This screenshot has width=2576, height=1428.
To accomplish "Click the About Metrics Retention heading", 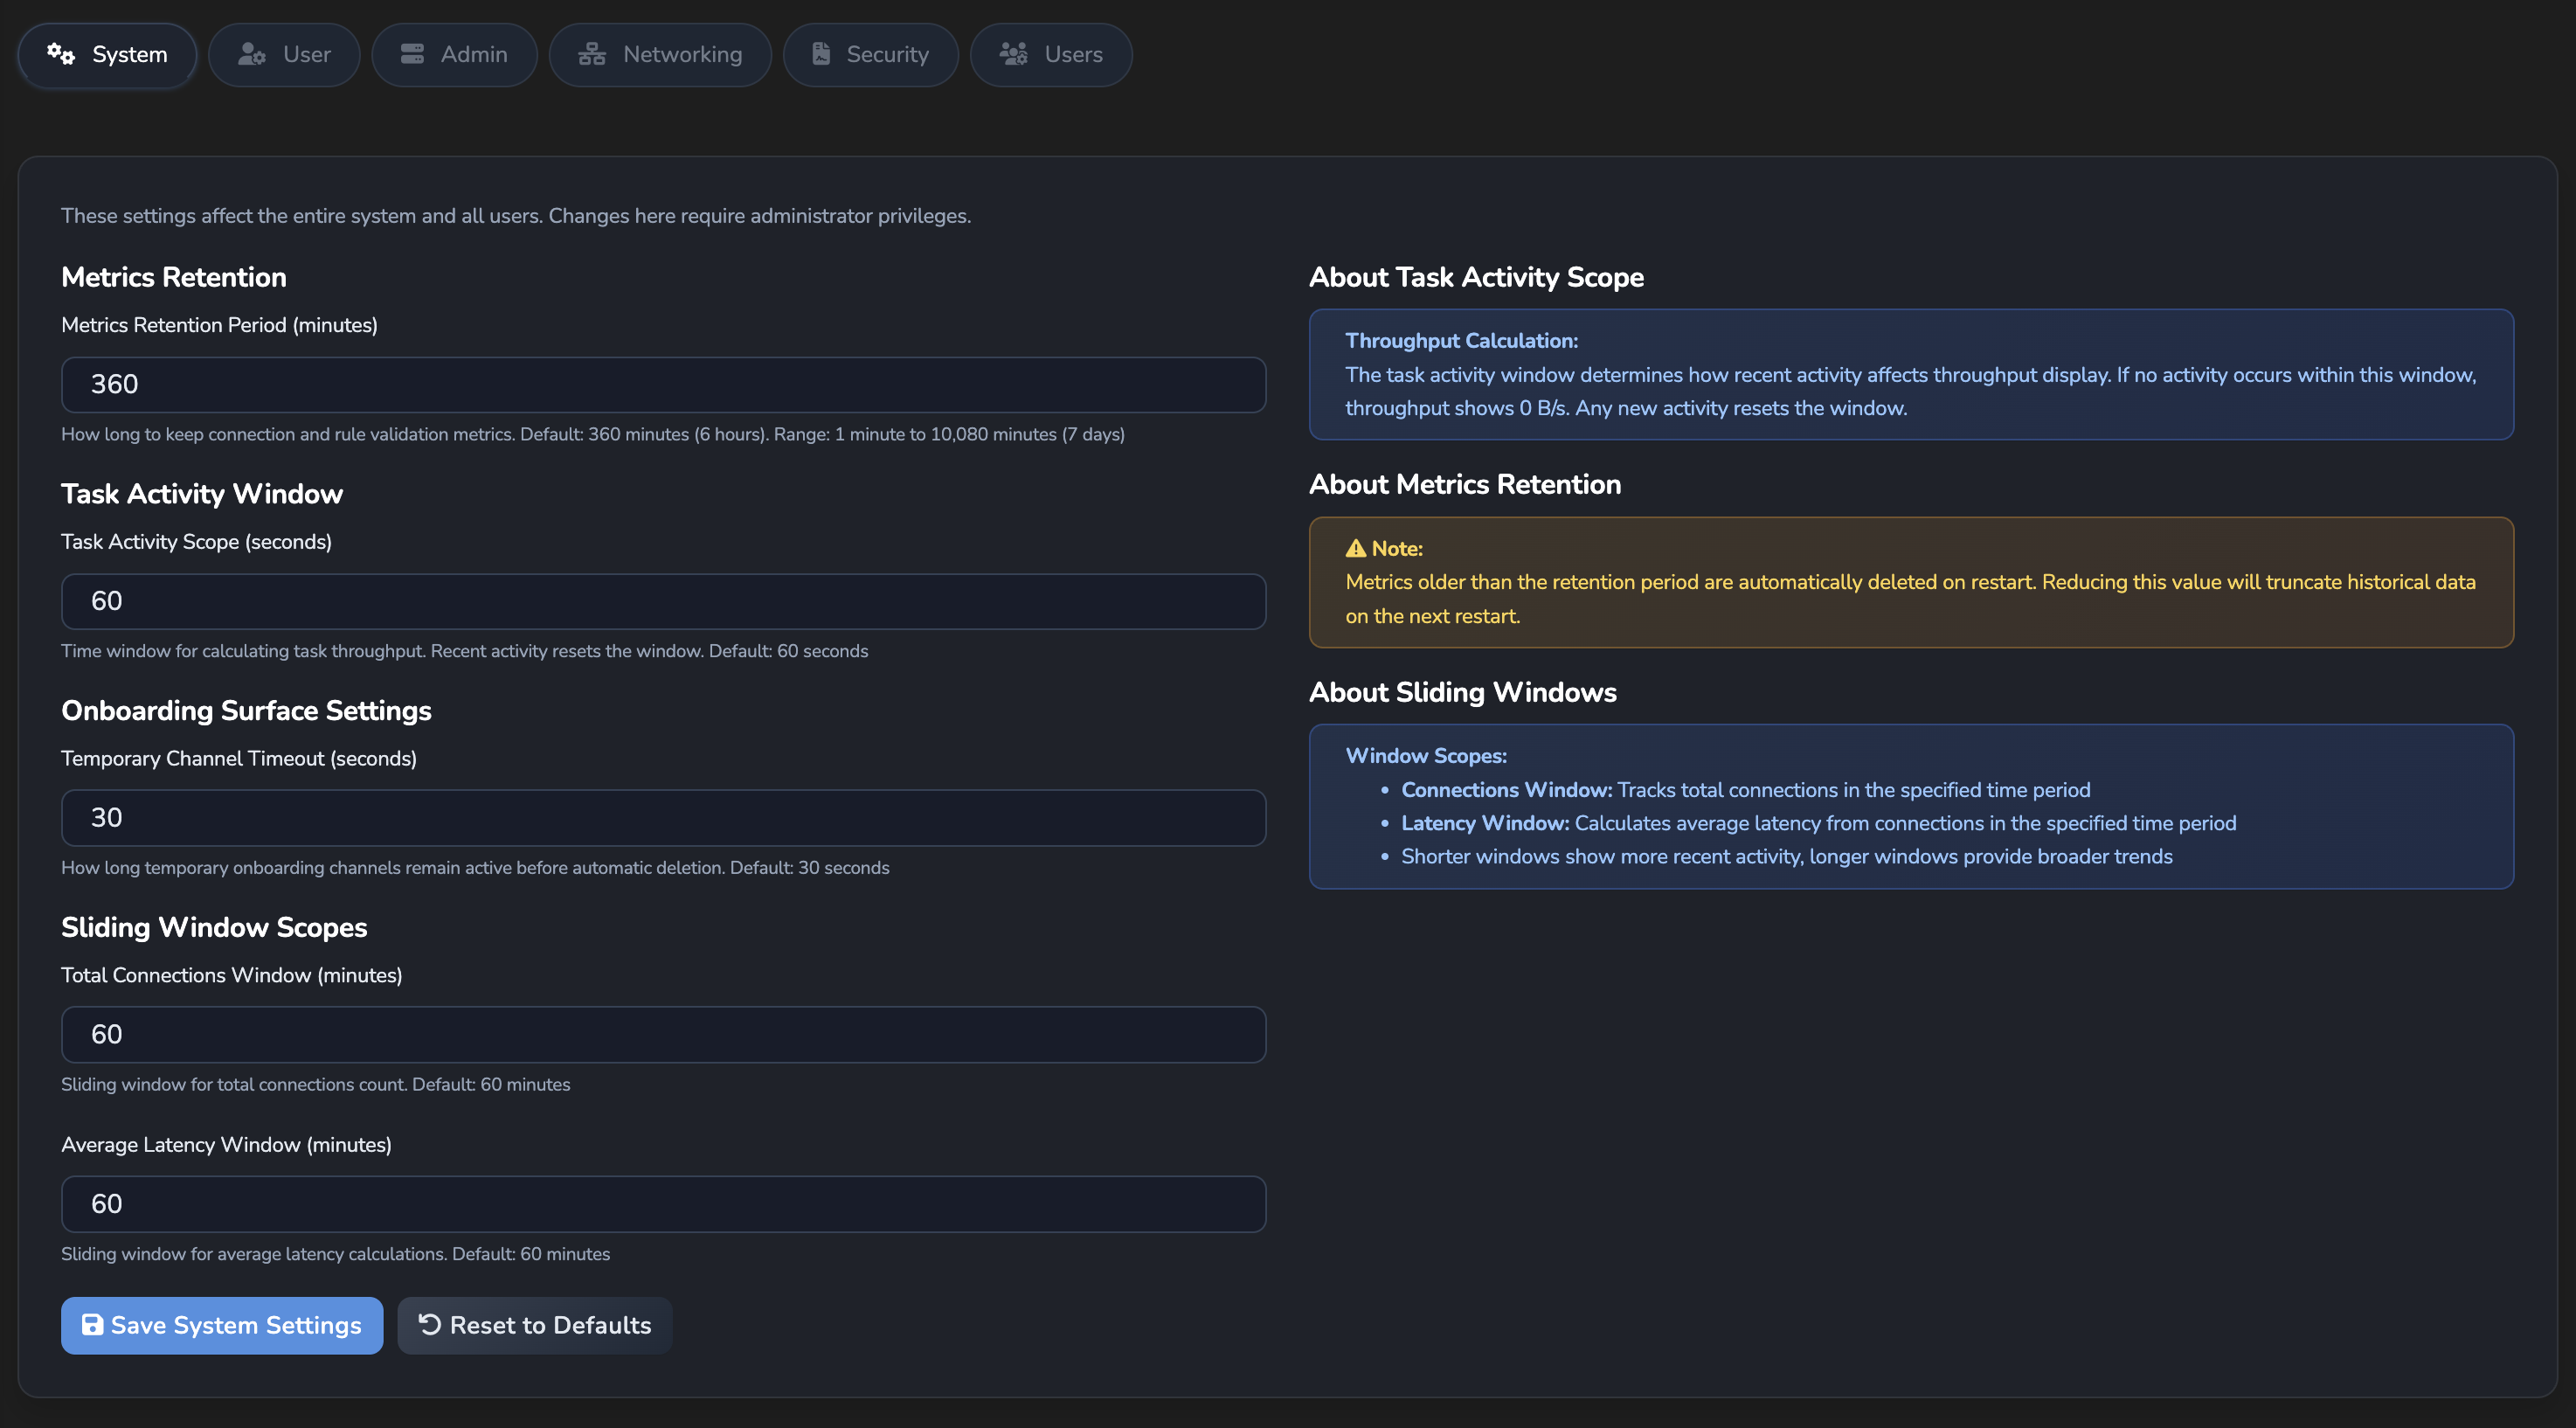I will tap(1465, 484).
